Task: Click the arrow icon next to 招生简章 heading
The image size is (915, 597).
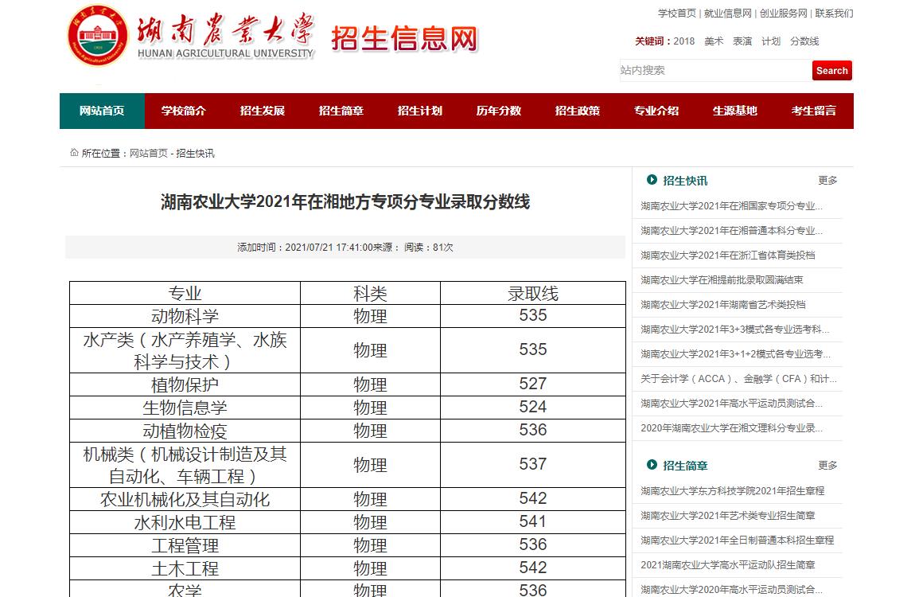Action: pos(652,465)
